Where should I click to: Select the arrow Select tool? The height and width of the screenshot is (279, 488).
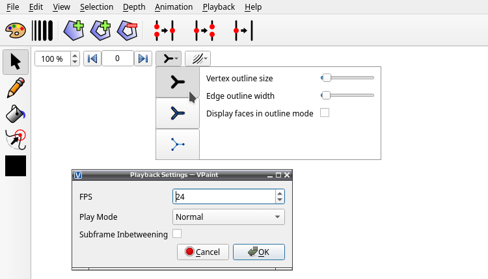pyautogui.click(x=16, y=62)
